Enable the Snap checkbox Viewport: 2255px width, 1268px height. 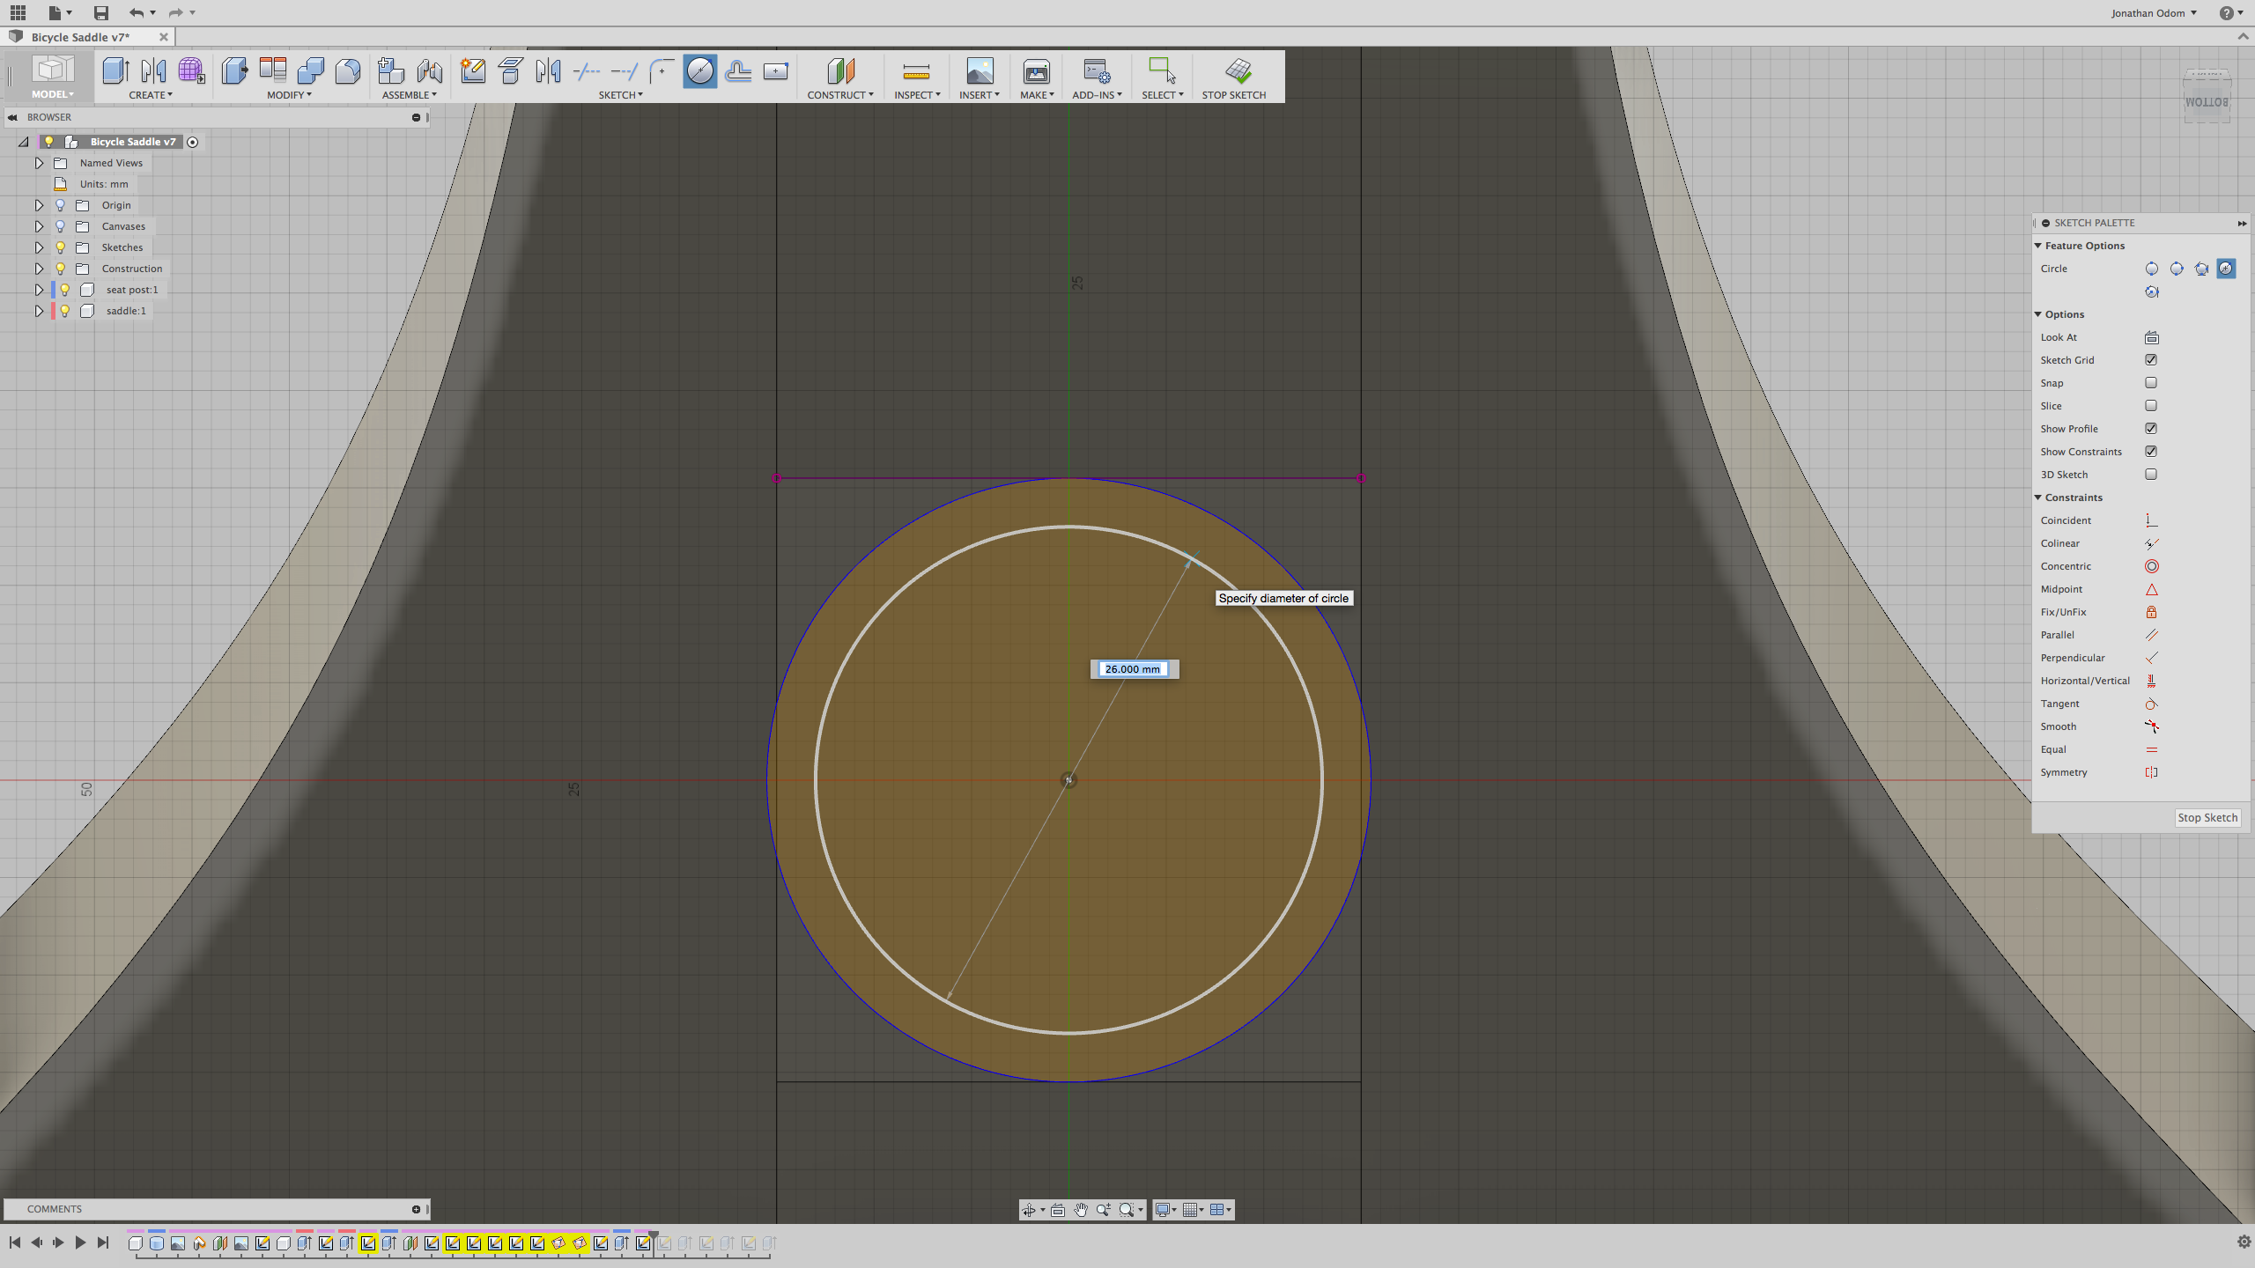[x=2151, y=383]
